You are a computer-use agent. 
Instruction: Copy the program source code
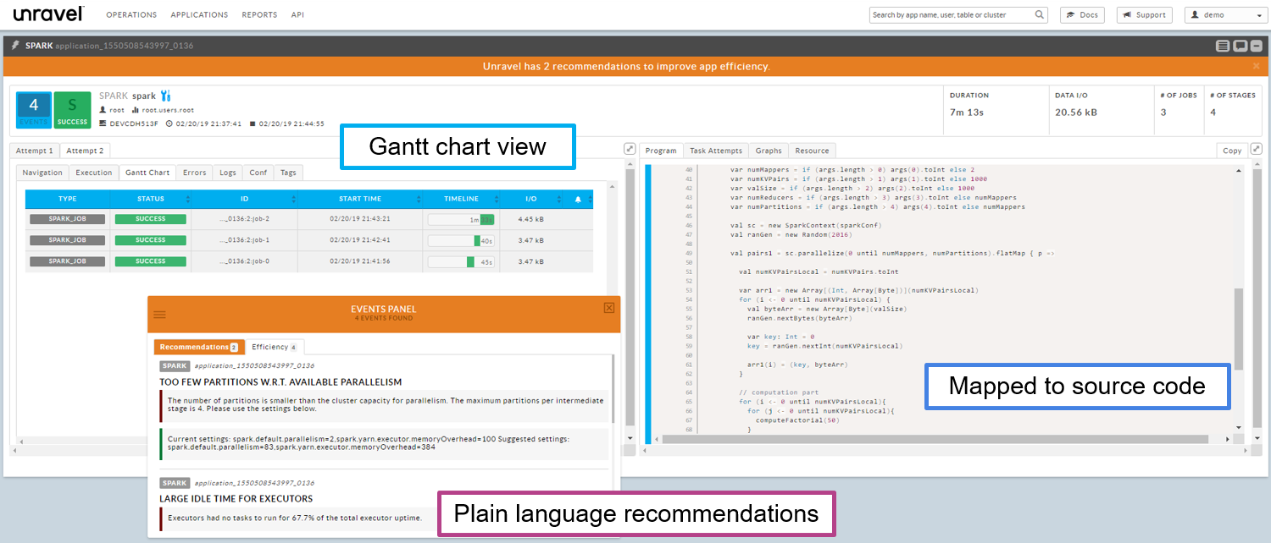coord(1232,151)
